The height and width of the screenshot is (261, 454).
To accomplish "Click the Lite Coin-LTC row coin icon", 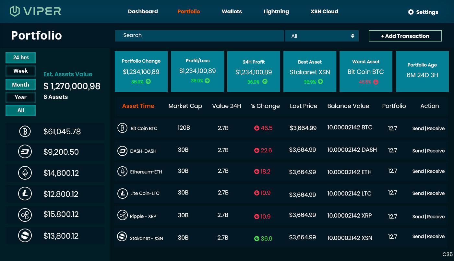I will (x=122, y=193).
